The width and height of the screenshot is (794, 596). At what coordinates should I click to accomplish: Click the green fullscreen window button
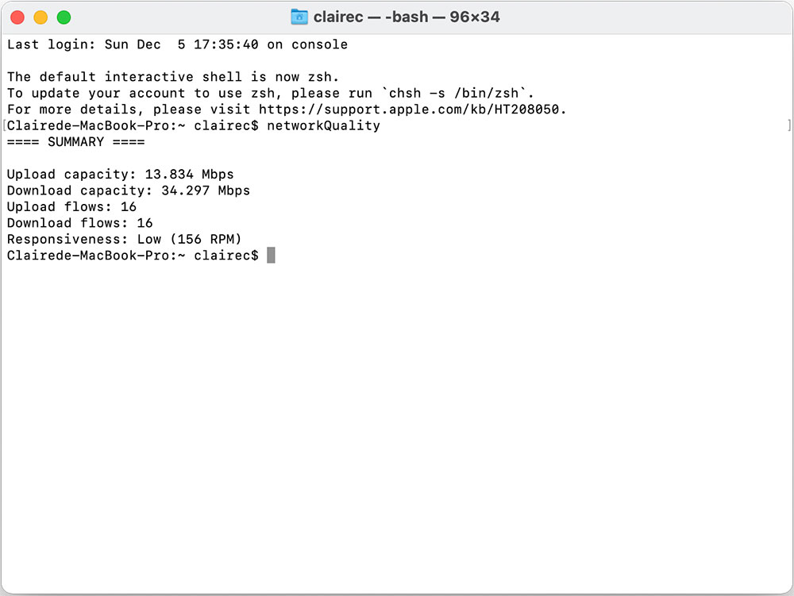pyautogui.click(x=64, y=17)
